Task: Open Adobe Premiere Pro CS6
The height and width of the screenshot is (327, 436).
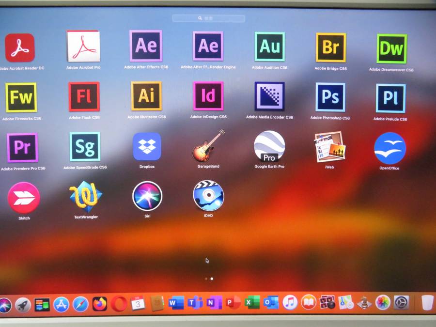Action: pyautogui.click(x=22, y=148)
